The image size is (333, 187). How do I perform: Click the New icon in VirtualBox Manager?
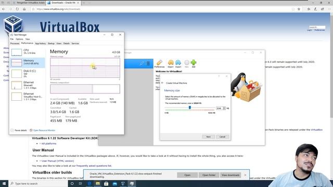coord(186,63)
